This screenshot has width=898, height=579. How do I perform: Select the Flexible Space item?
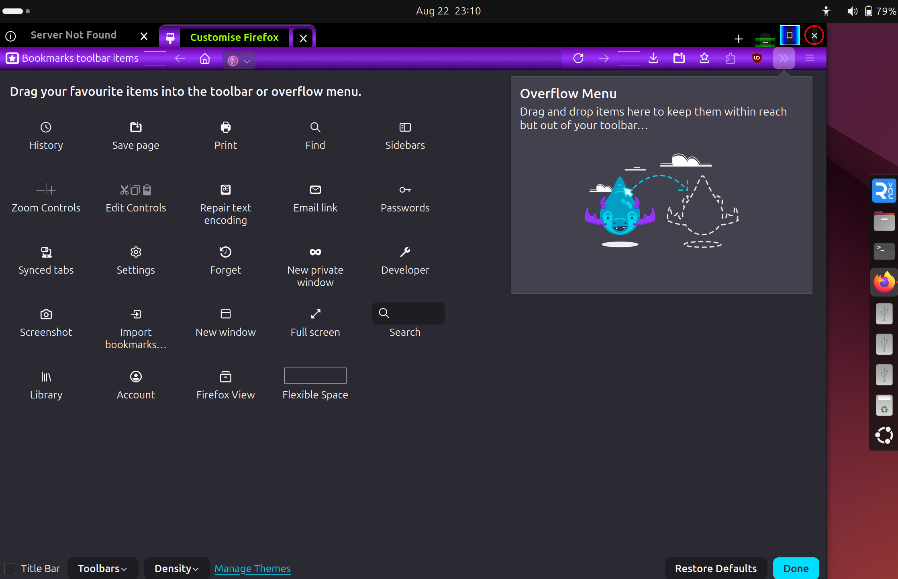pyautogui.click(x=315, y=384)
